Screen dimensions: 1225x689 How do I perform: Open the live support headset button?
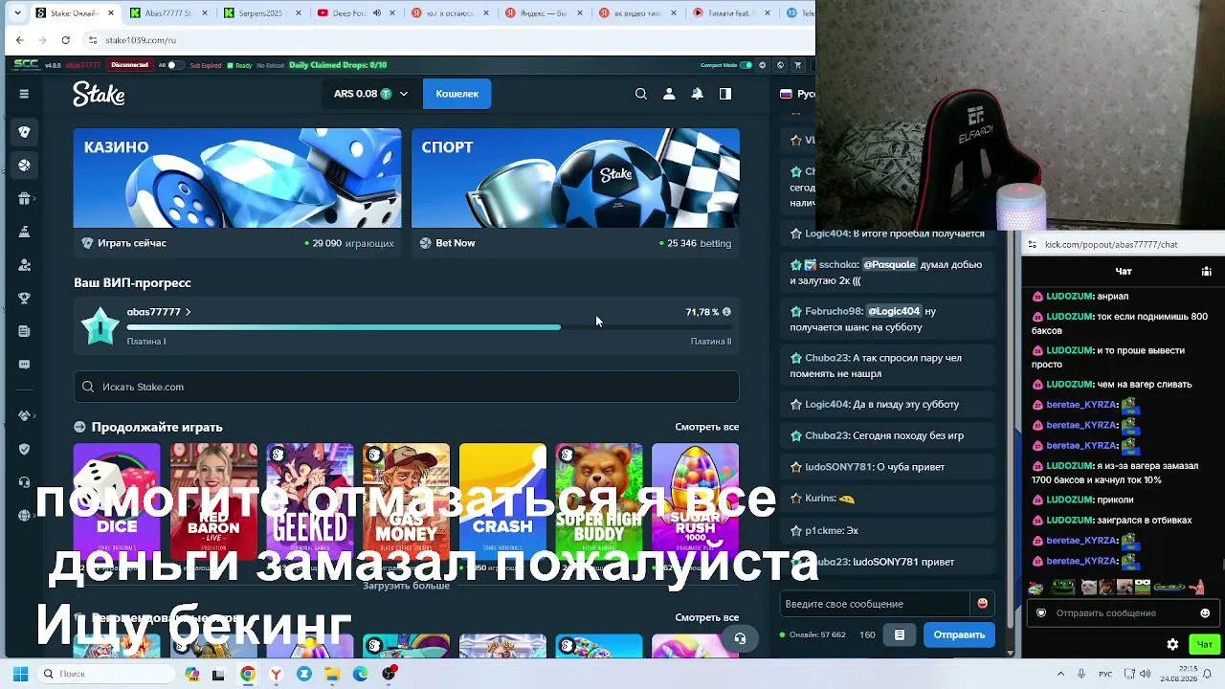(740, 638)
